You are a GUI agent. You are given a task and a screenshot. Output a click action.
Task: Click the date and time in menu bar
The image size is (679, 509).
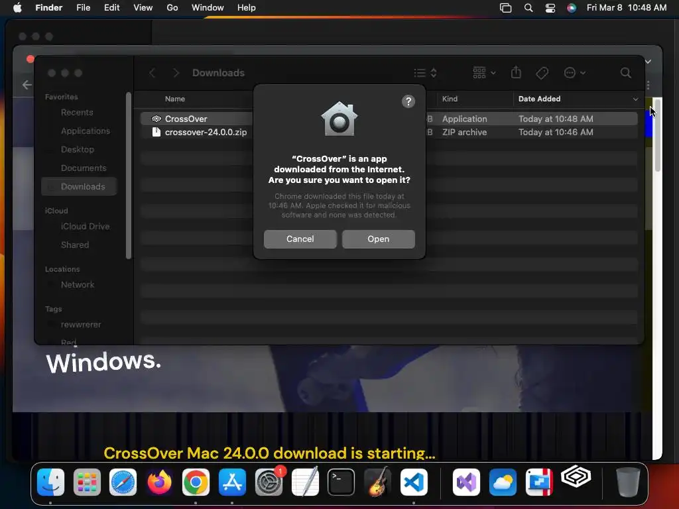[626, 8]
